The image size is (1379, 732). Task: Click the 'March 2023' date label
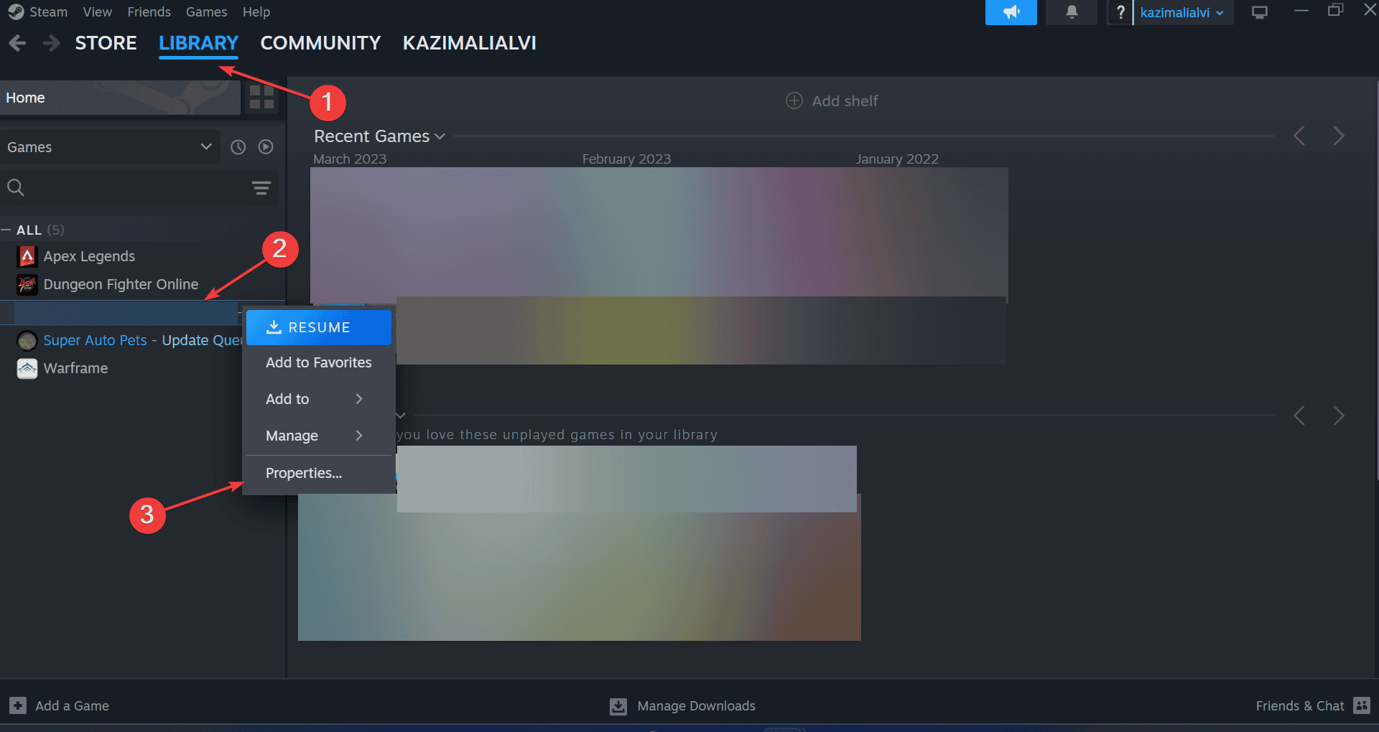[350, 159]
